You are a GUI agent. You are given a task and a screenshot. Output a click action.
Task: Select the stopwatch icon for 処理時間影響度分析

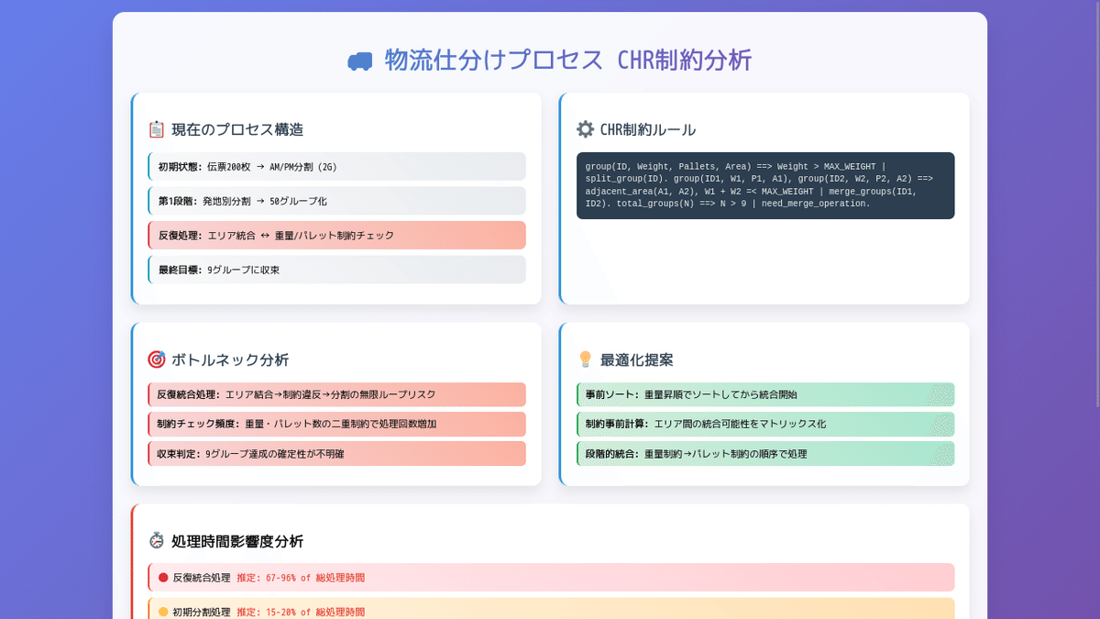pos(157,541)
